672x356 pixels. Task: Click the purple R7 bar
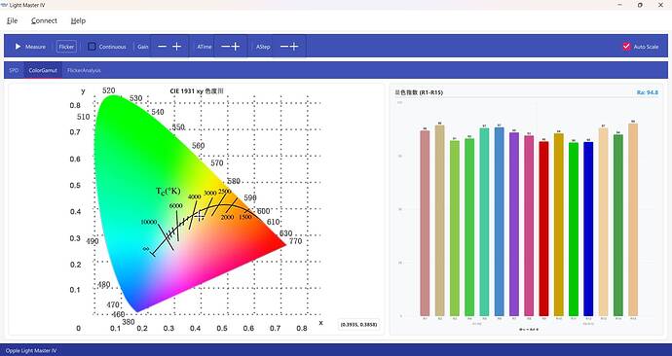pos(514,225)
